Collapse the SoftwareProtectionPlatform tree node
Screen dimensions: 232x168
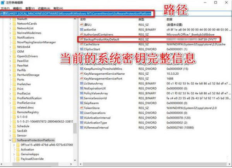(x=10, y=140)
